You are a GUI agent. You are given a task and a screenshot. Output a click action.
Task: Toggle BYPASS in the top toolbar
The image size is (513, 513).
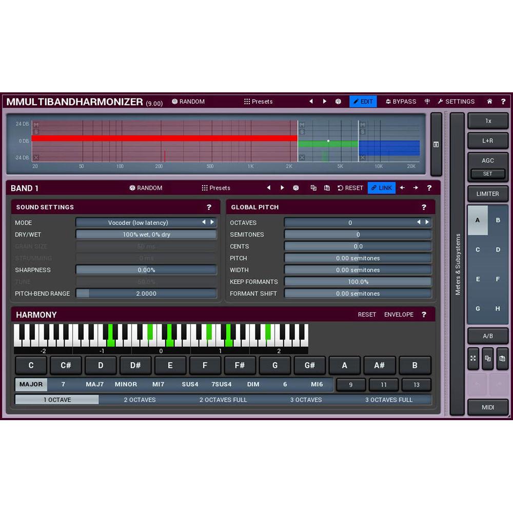tap(401, 102)
